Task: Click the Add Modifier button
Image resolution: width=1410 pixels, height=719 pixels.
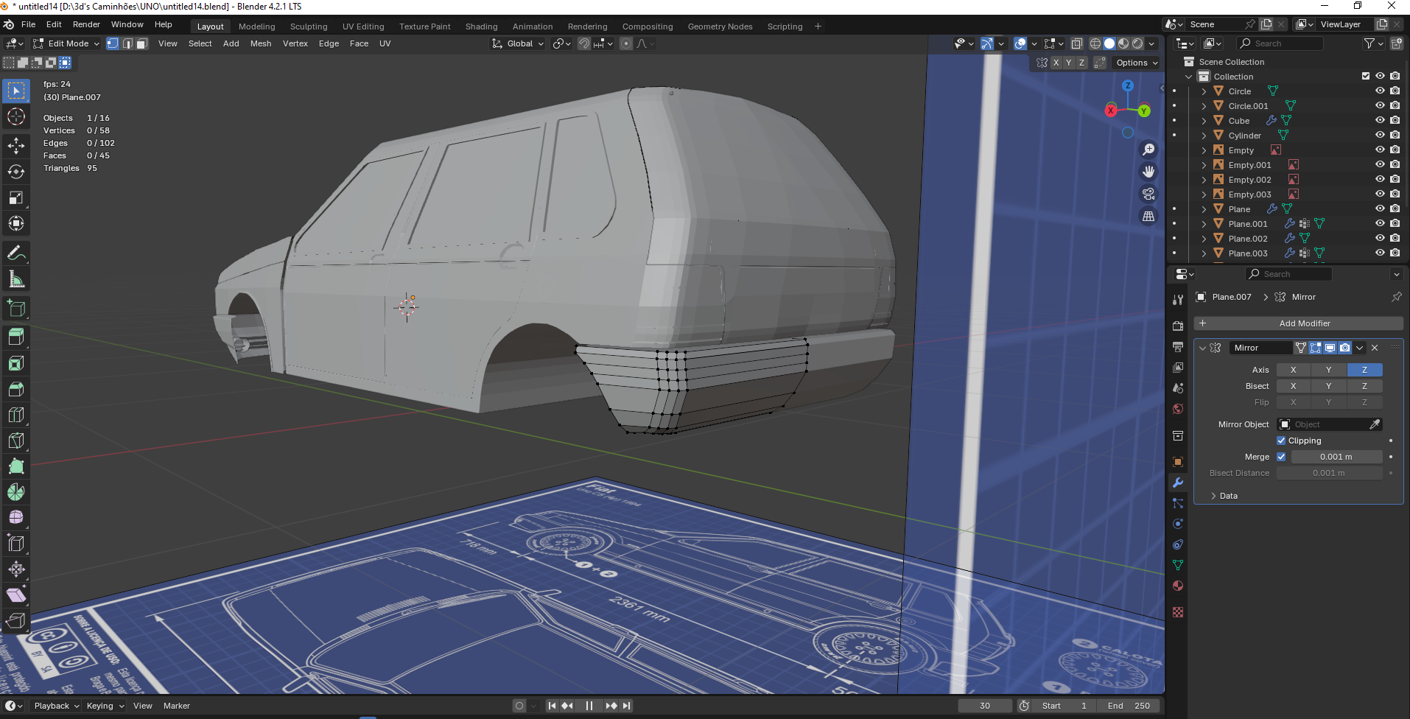Action: (x=1298, y=323)
